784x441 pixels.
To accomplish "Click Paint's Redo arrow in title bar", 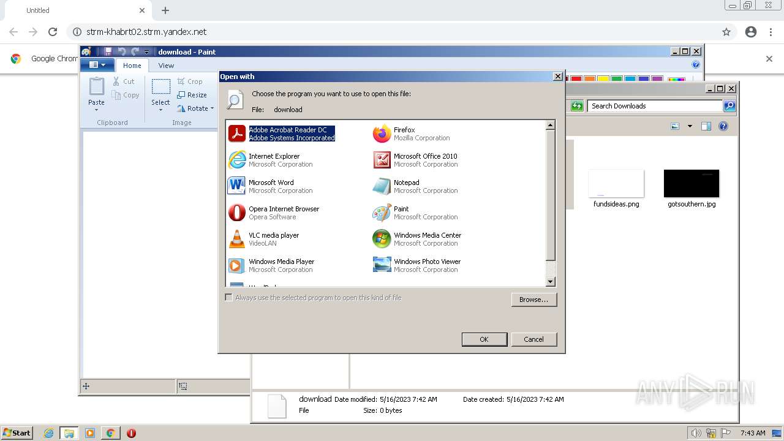I will coord(135,51).
